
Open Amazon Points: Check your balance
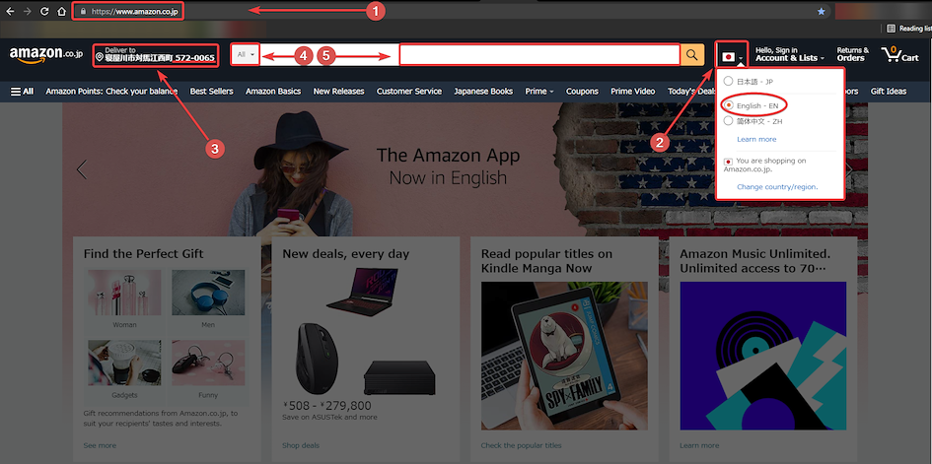111,92
